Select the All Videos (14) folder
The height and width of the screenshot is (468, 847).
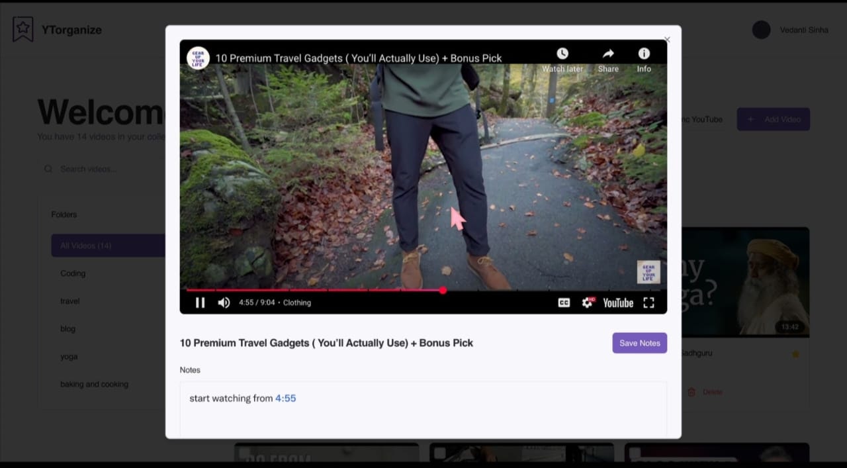[x=109, y=246]
